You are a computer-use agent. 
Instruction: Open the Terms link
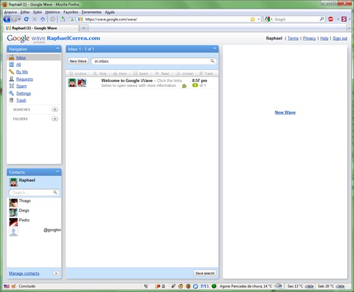pyautogui.click(x=293, y=38)
